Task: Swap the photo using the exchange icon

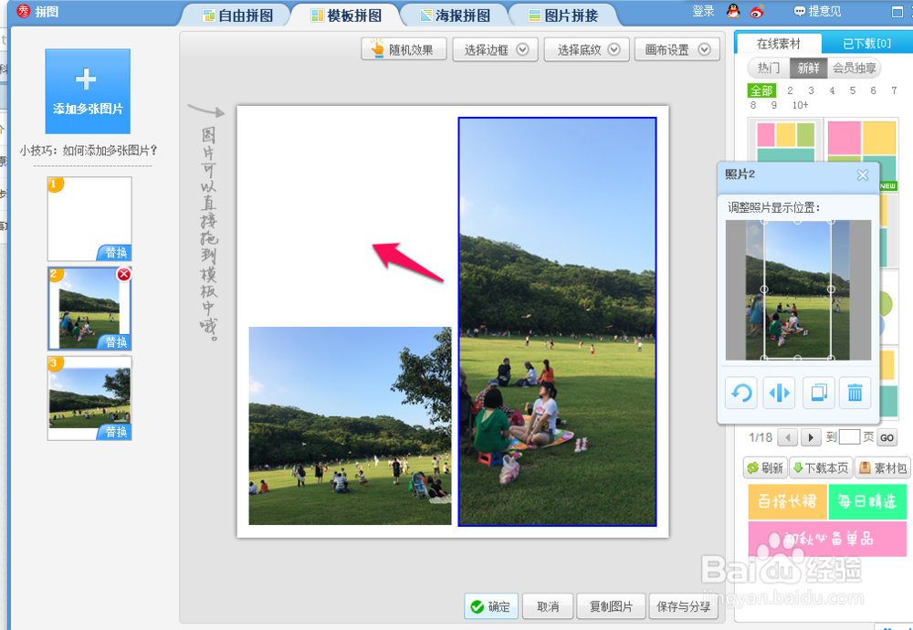Action: (818, 392)
